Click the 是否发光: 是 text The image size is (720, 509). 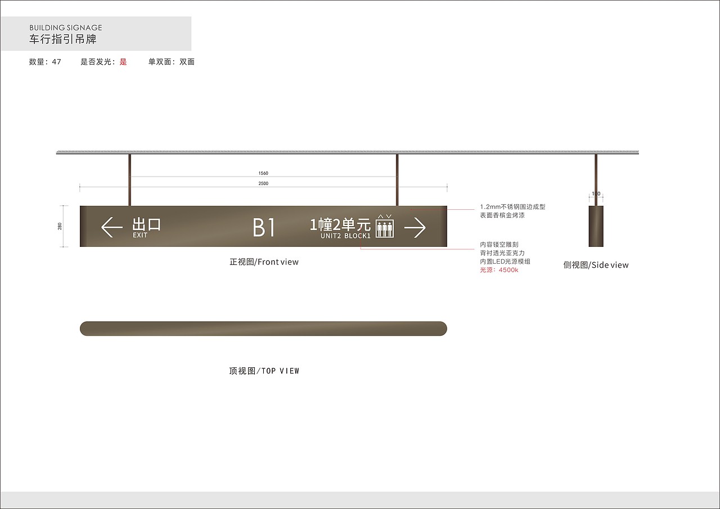[104, 62]
